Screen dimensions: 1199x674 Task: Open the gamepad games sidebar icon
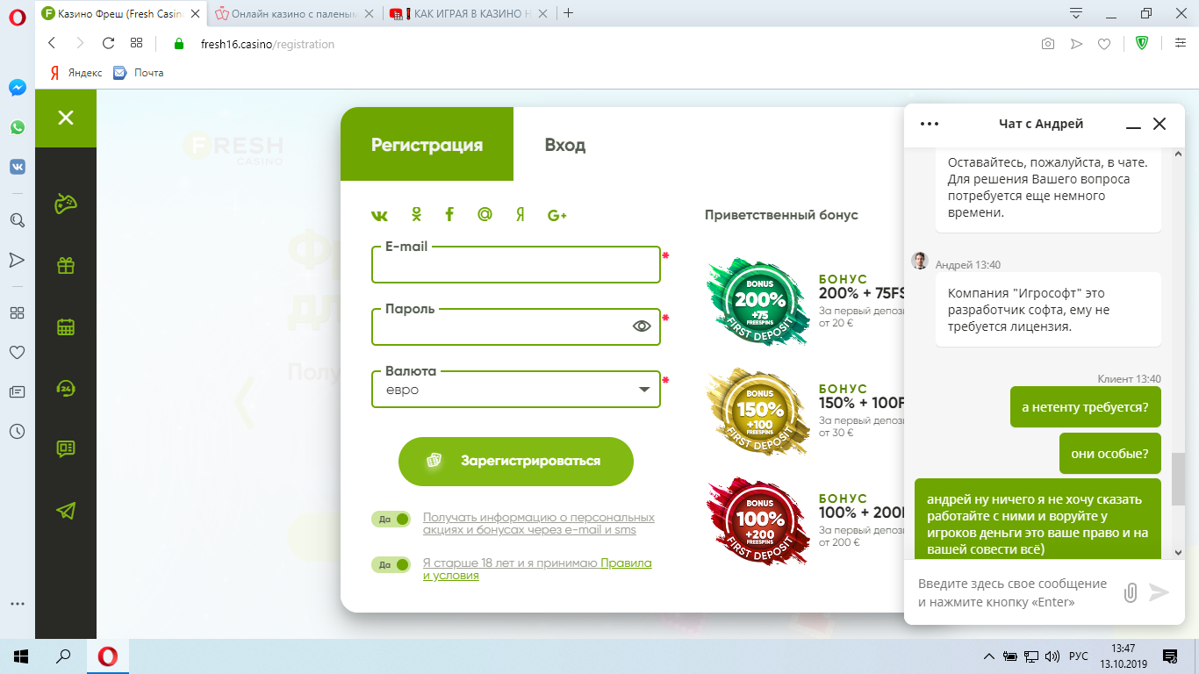tap(66, 204)
